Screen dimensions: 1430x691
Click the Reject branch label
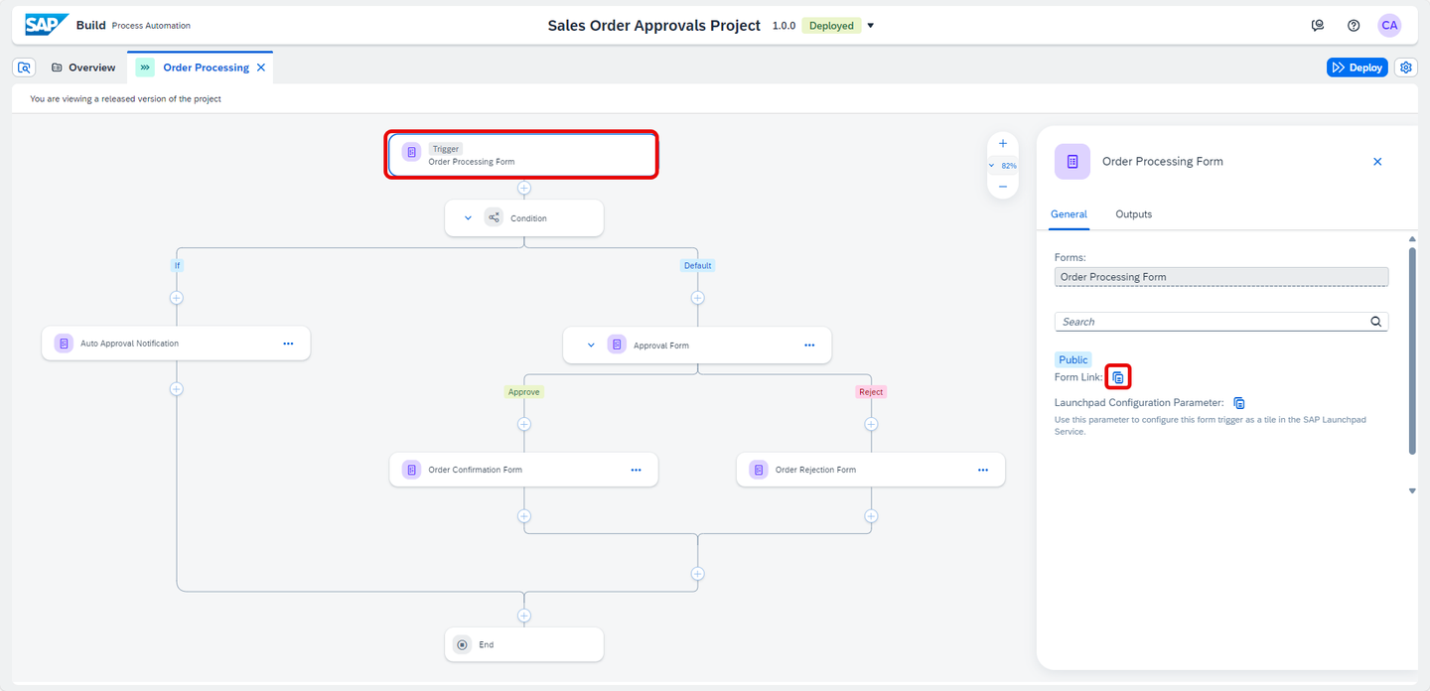click(871, 391)
